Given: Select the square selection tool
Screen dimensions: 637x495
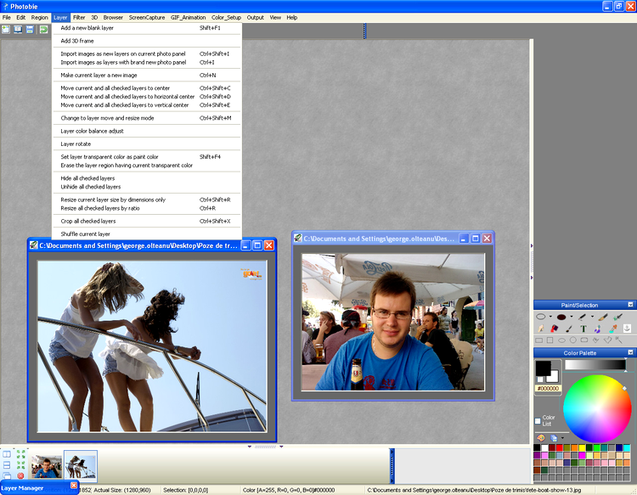Looking at the screenshot, I should point(550,340).
